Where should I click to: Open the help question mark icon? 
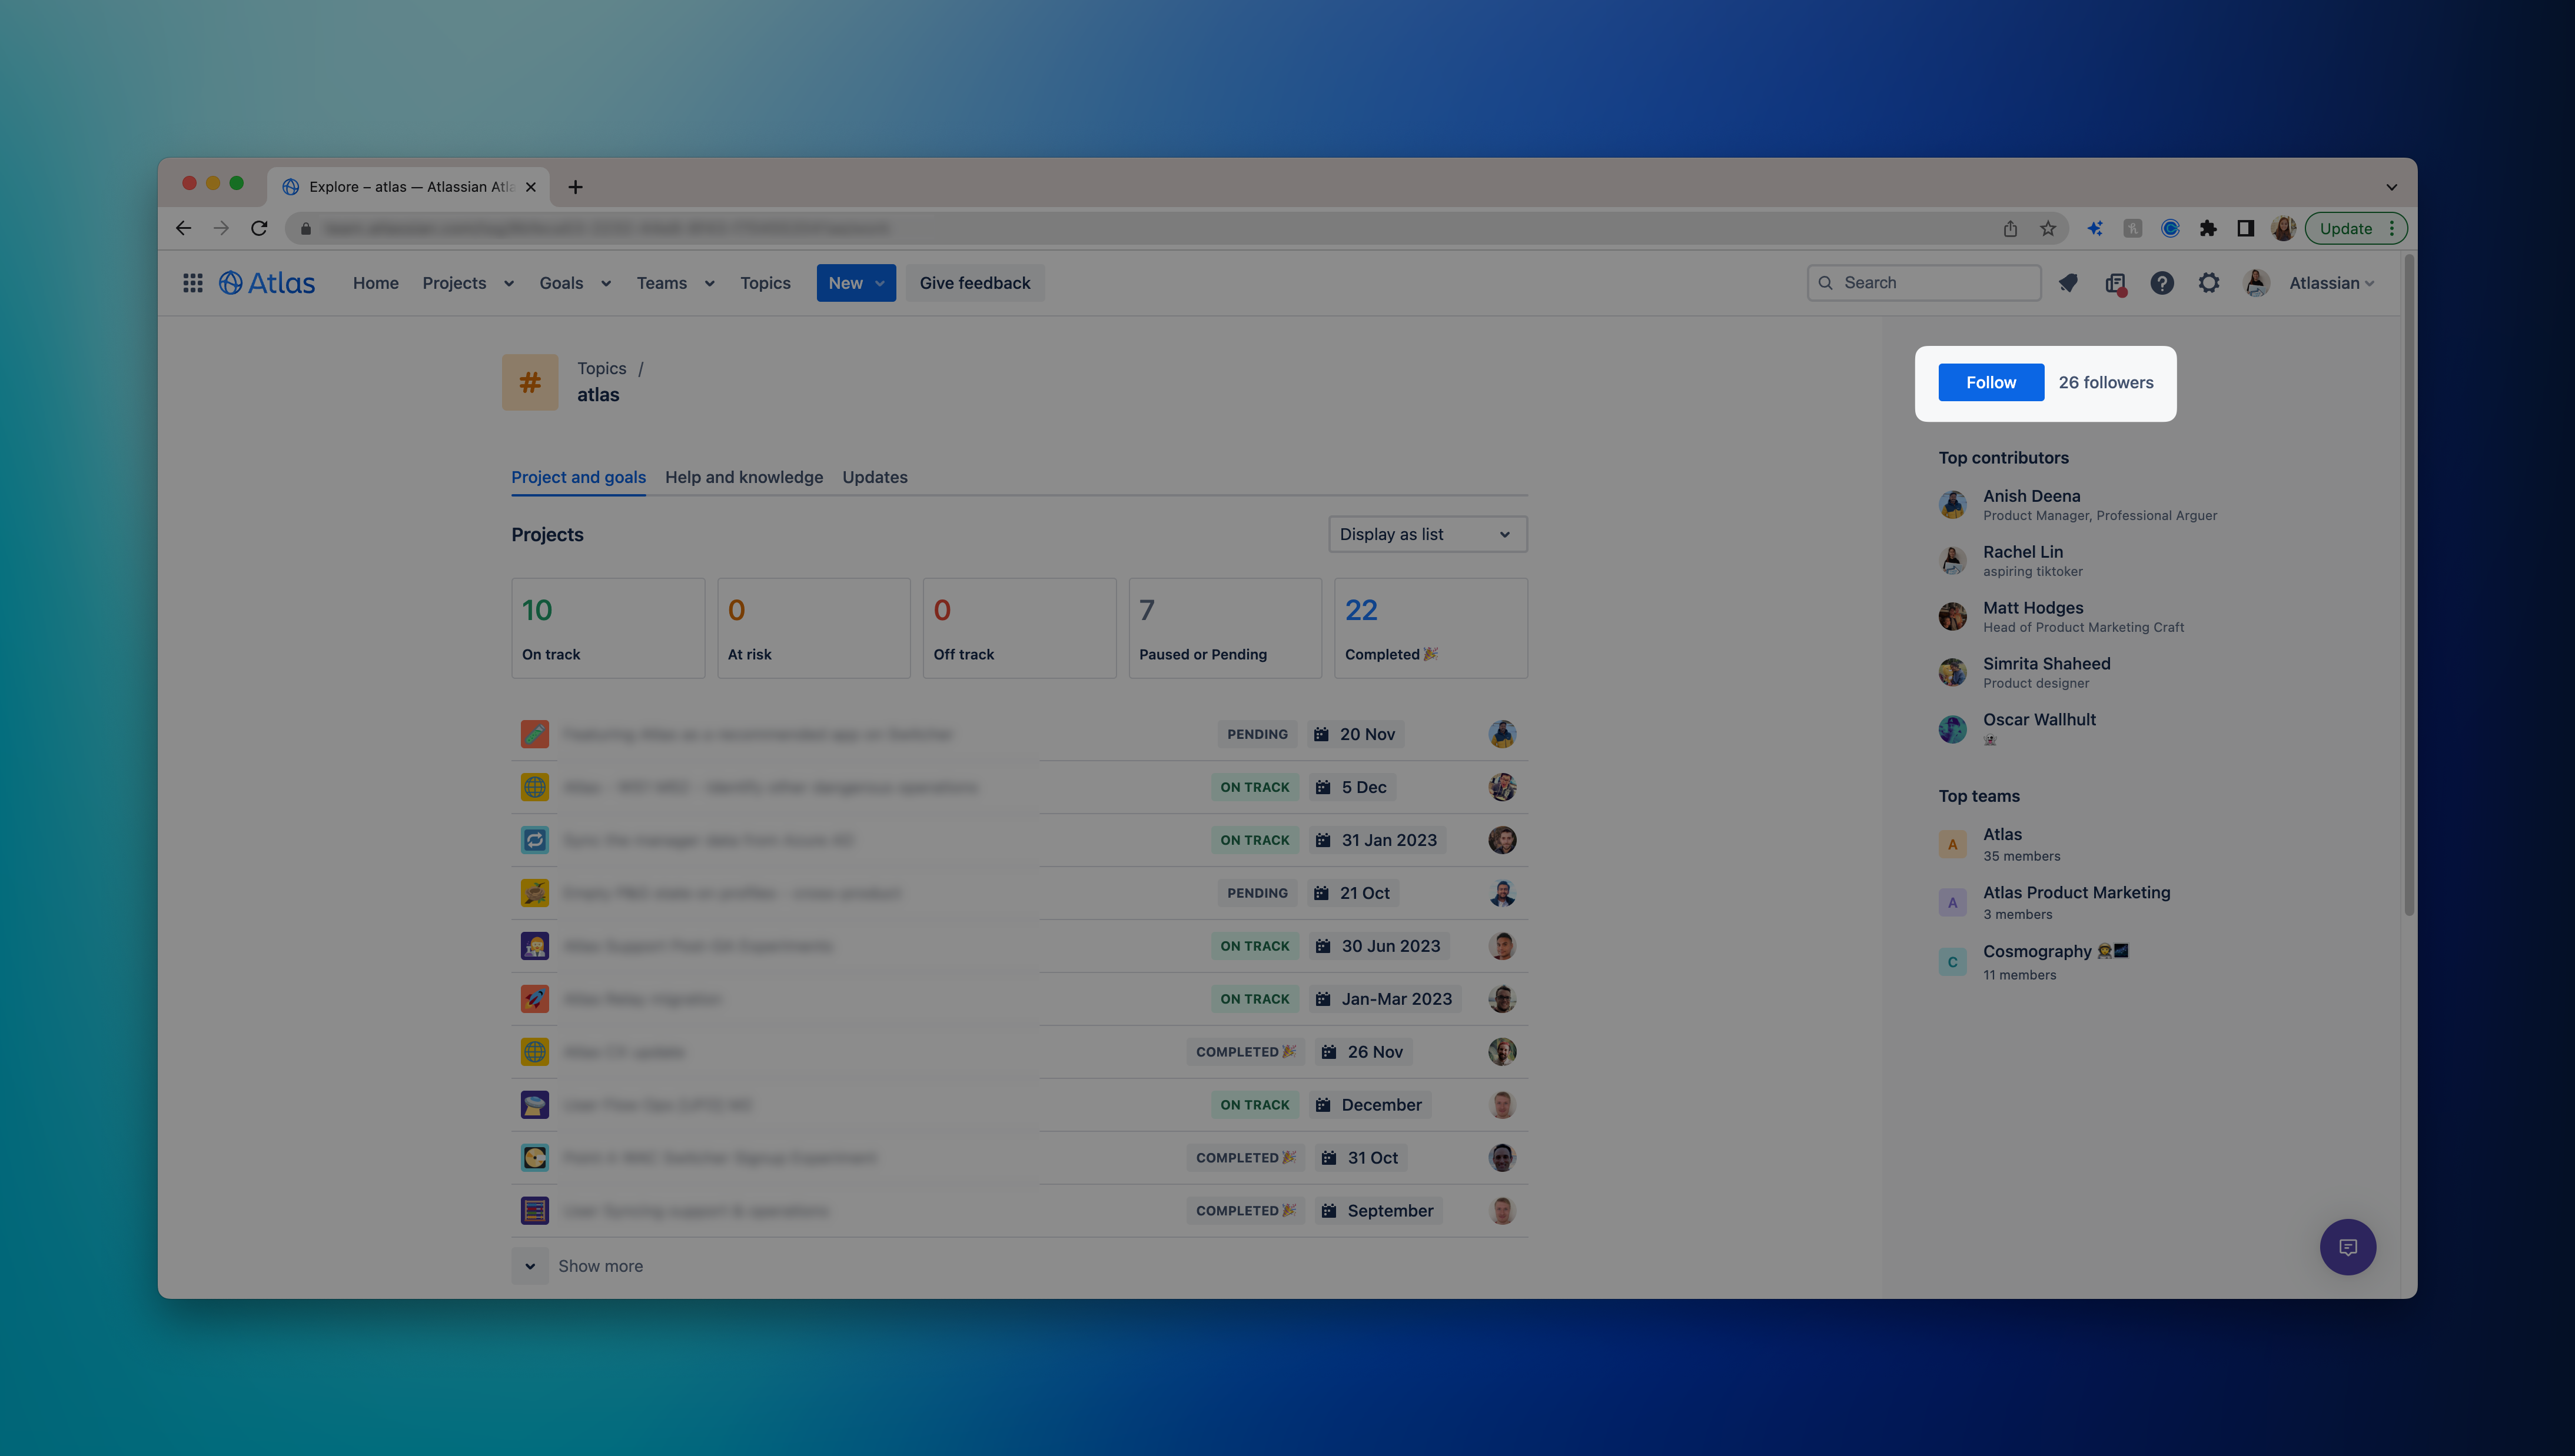(2162, 283)
